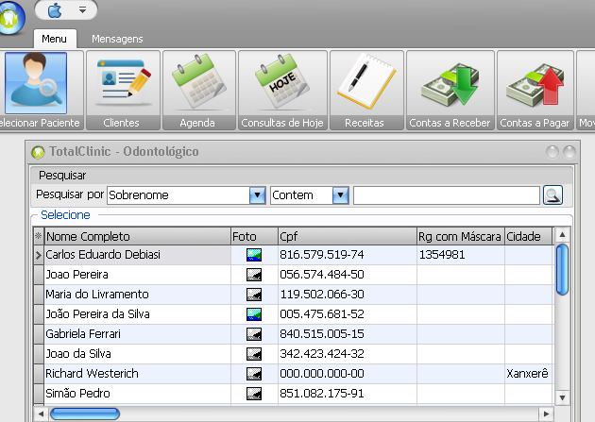Sort by Cpf column header

(x=347, y=236)
